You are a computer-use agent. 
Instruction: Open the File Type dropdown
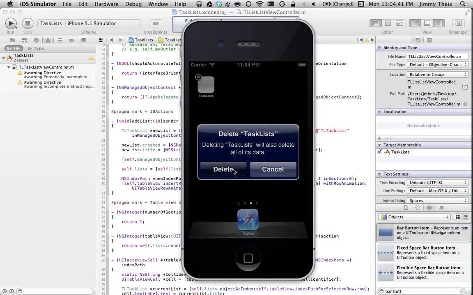click(x=437, y=65)
